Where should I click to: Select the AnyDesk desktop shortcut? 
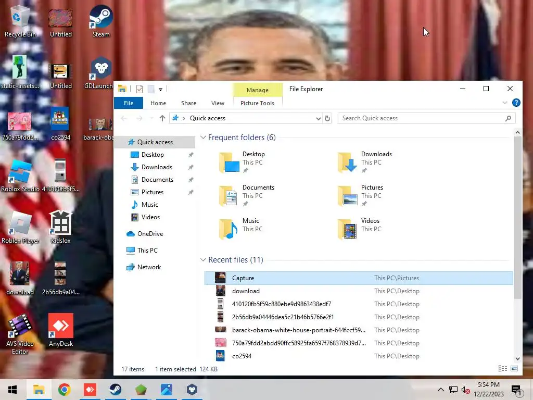[x=61, y=330]
